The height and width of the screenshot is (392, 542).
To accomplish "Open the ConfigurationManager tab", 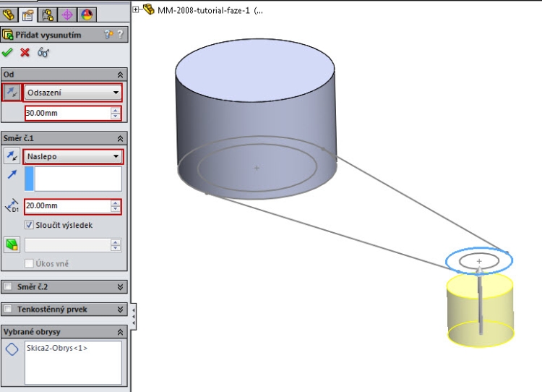I will point(48,15).
